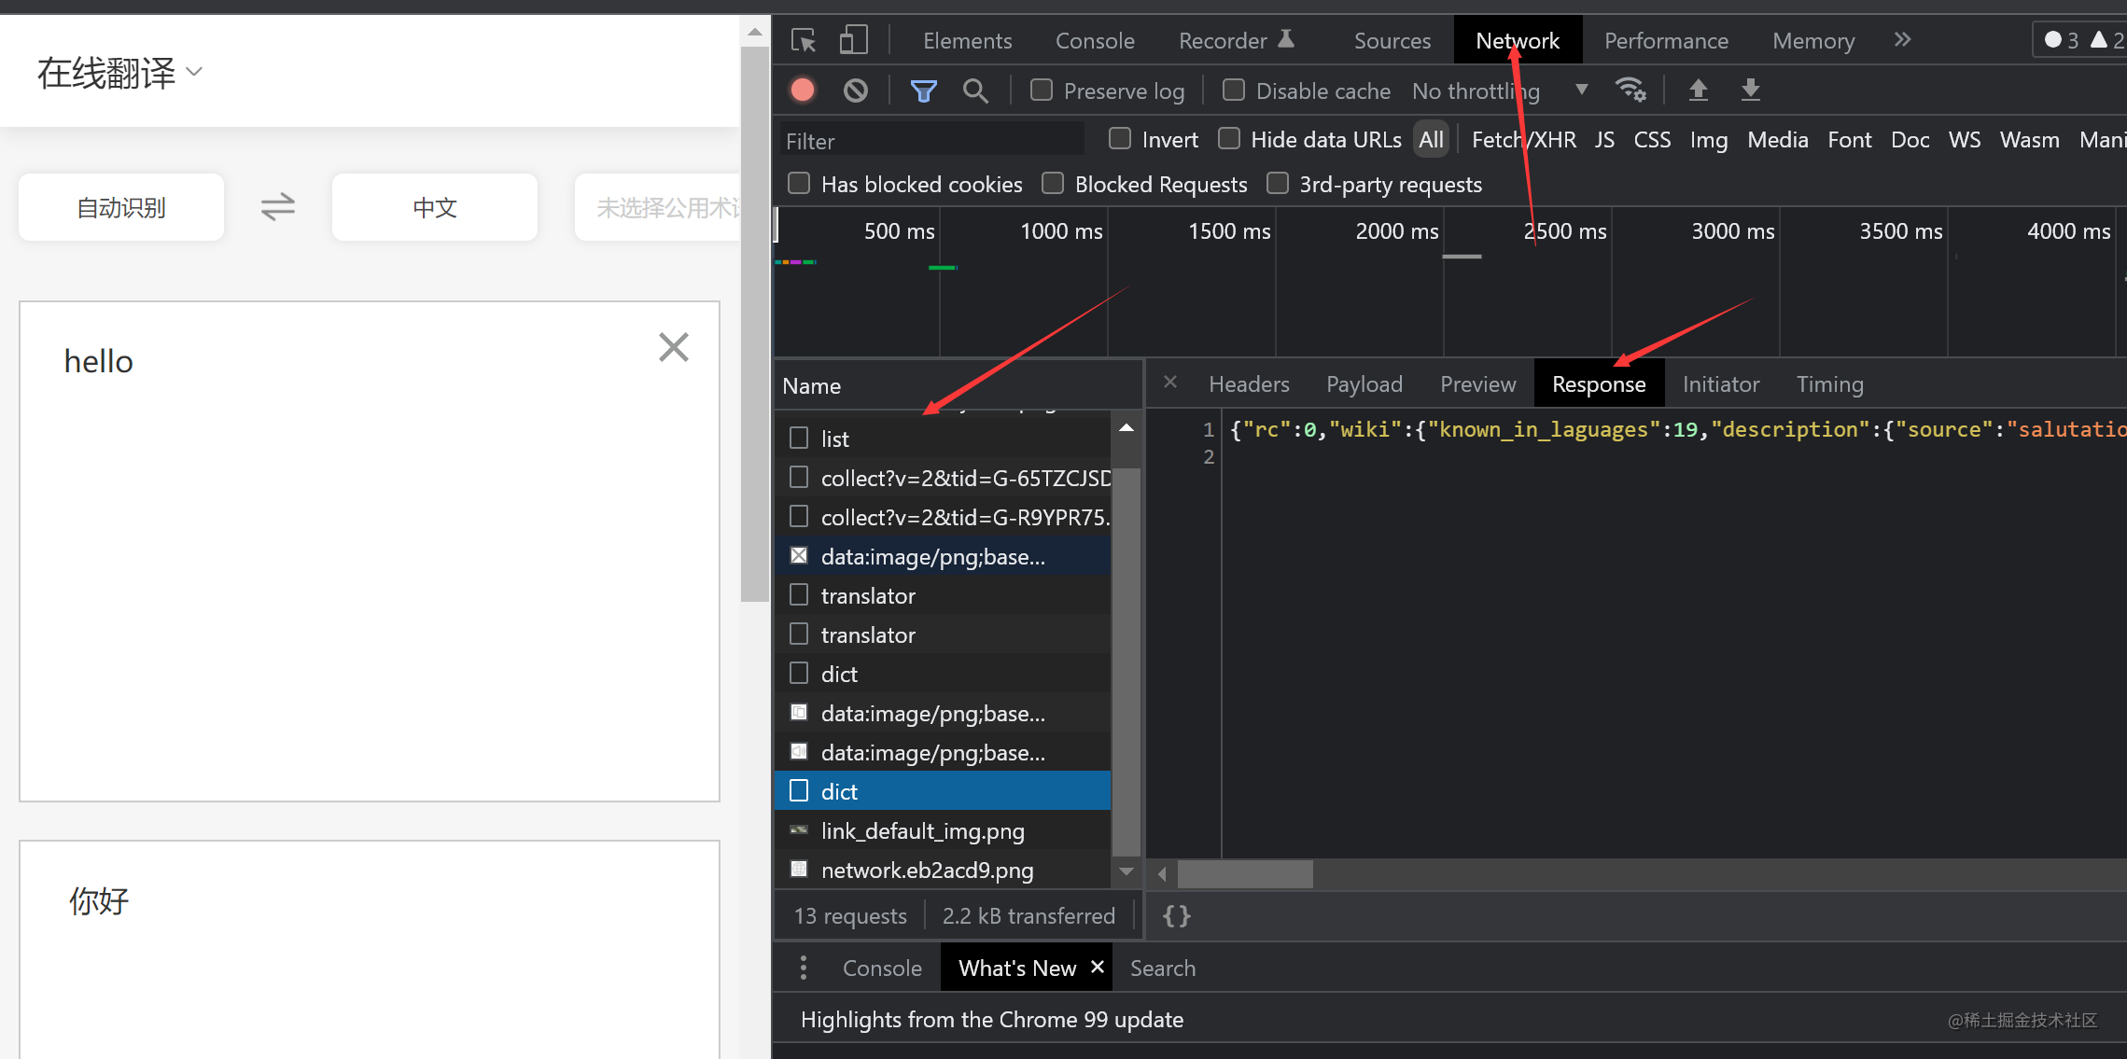Pretty print the response with braces icon

(1176, 916)
